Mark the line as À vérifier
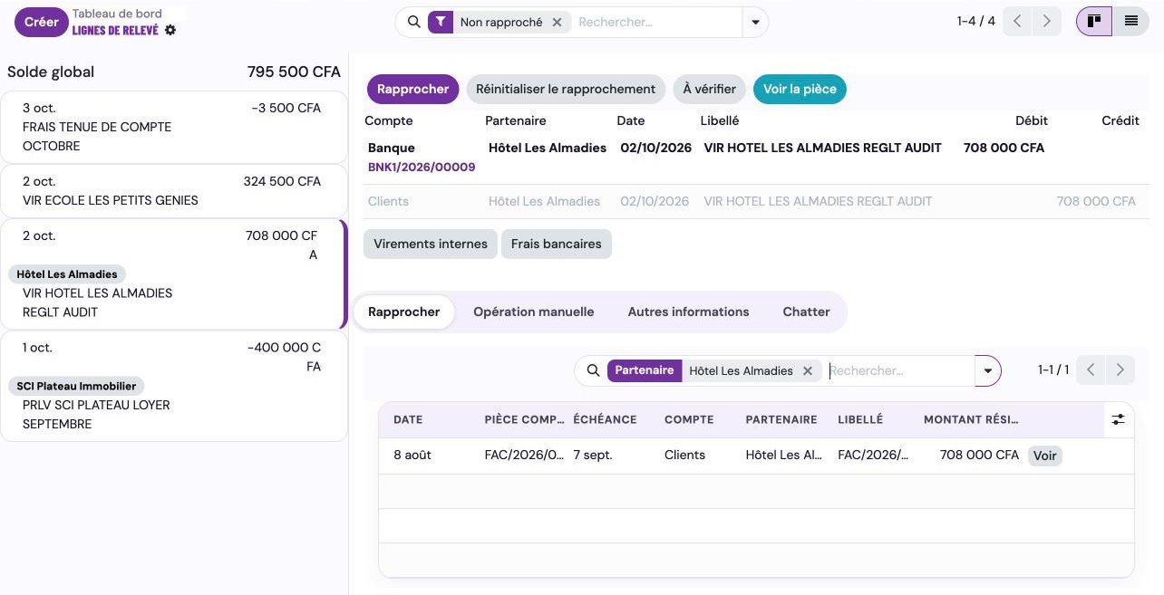The height and width of the screenshot is (595, 1164). coord(710,89)
